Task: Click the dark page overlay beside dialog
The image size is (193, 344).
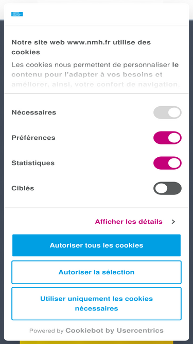Action: point(2,175)
